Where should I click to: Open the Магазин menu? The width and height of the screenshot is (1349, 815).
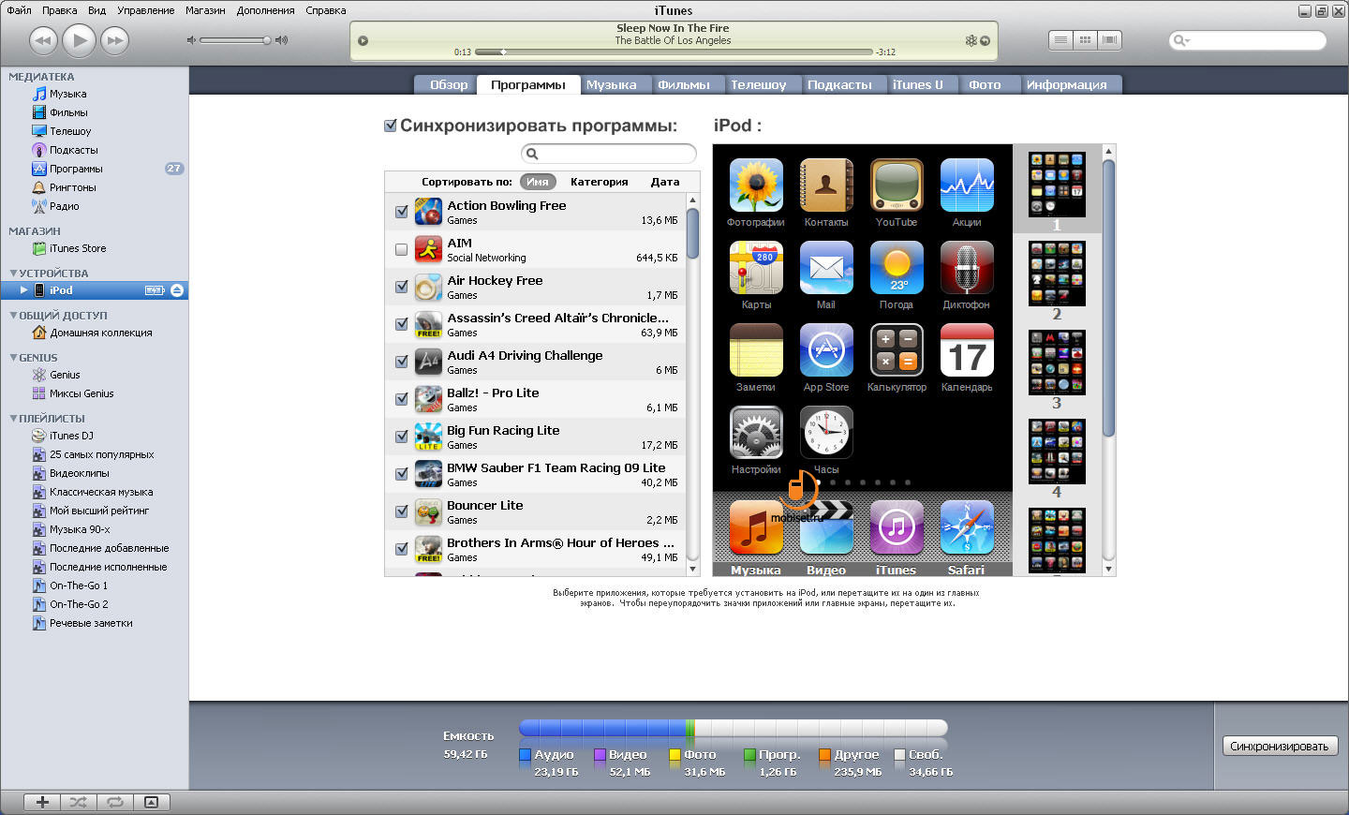(x=205, y=10)
